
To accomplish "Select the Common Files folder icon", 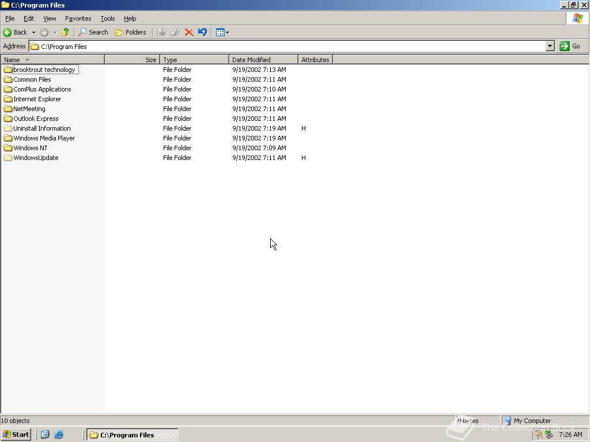I will point(8,79).
